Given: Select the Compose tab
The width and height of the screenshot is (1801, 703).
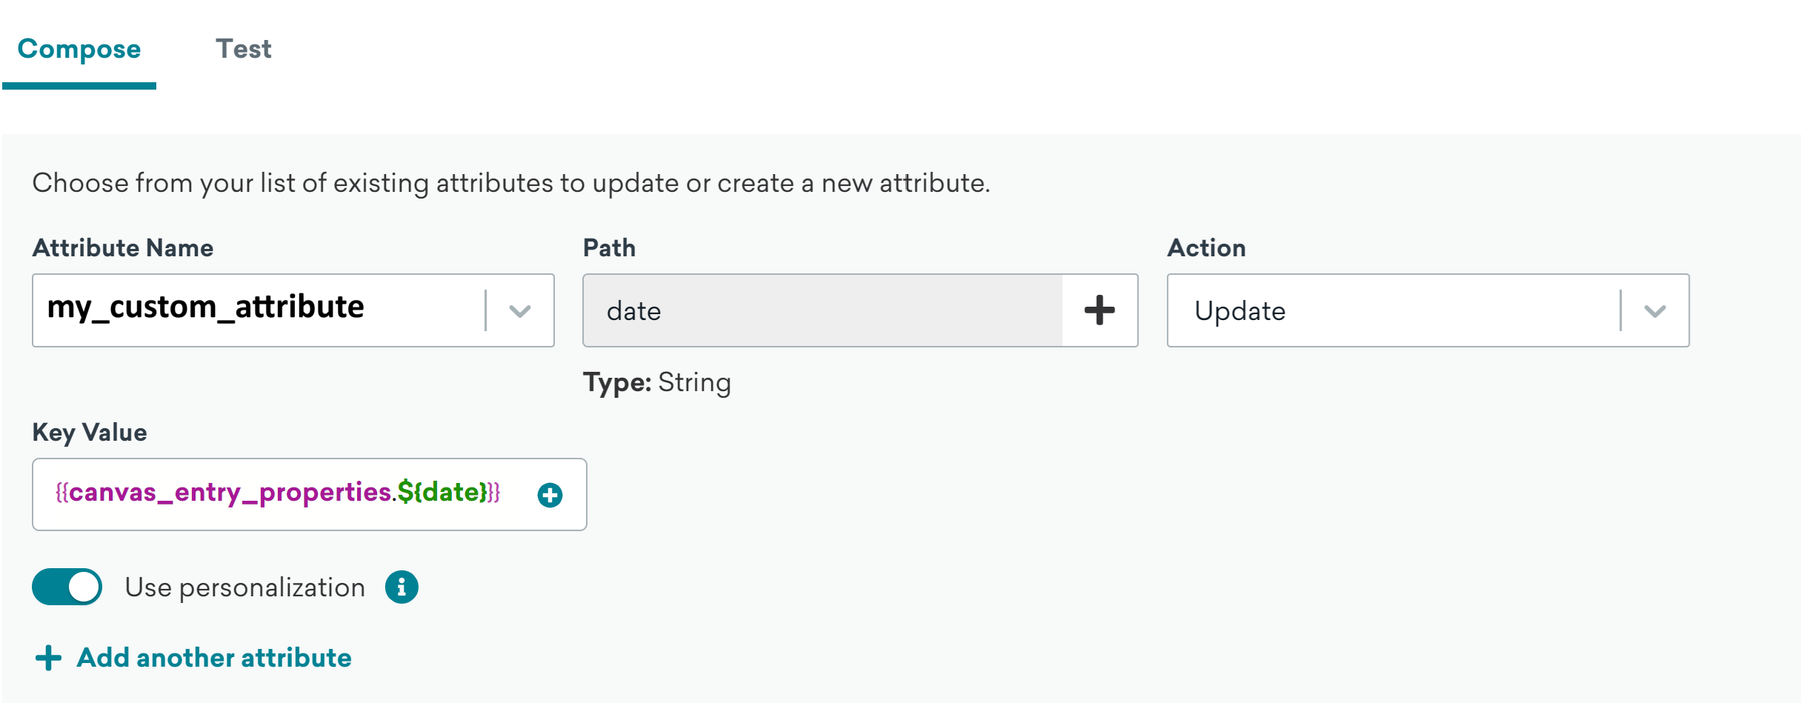Looking at the screenshot, I should [79, 49].
